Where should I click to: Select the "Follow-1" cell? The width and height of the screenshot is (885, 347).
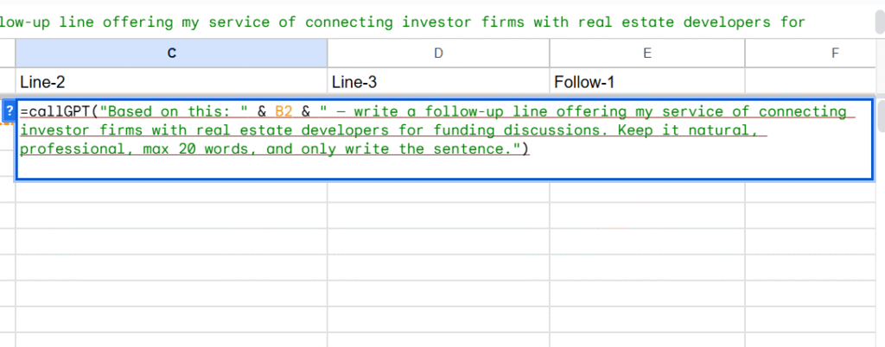click(647, 82)
